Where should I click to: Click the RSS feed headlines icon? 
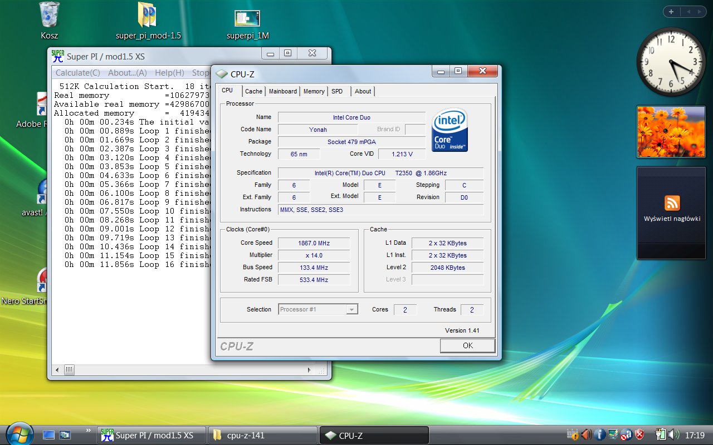click(672, 202)
